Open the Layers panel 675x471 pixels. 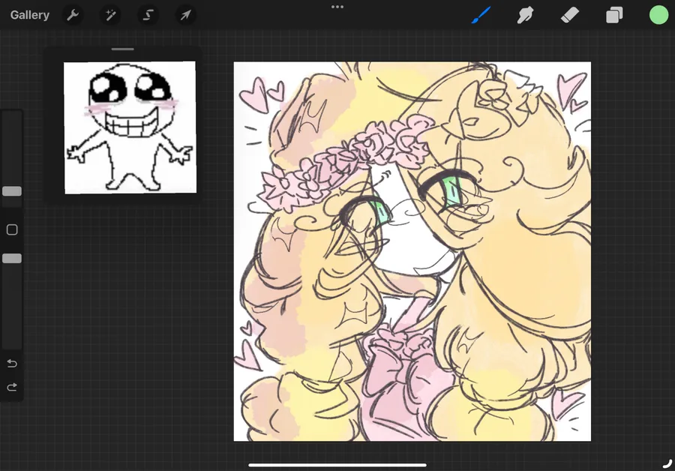coord(614,16)
